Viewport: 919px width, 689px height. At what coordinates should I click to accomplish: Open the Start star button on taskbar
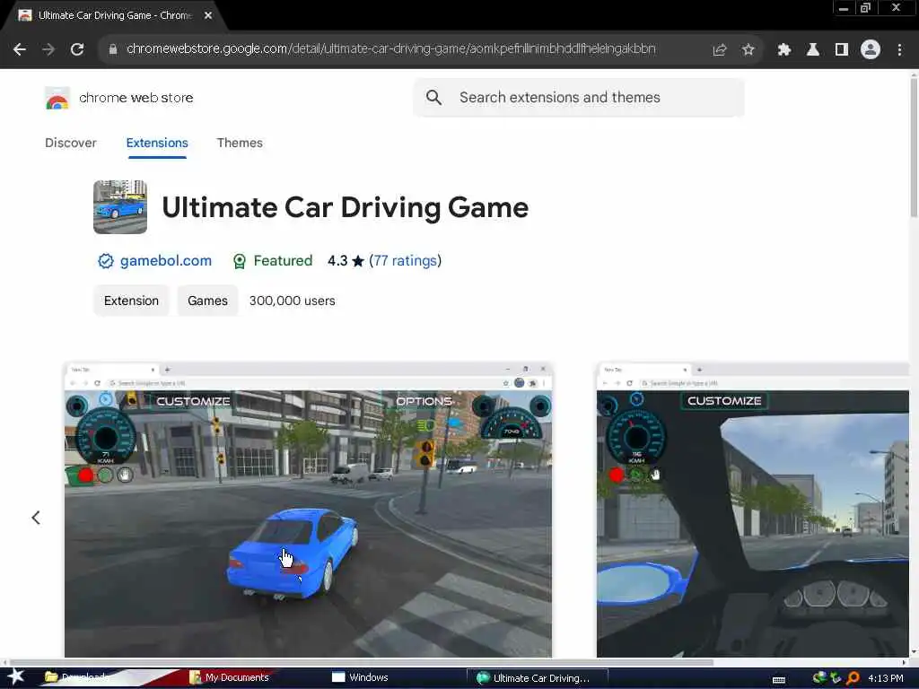(16, 677)
